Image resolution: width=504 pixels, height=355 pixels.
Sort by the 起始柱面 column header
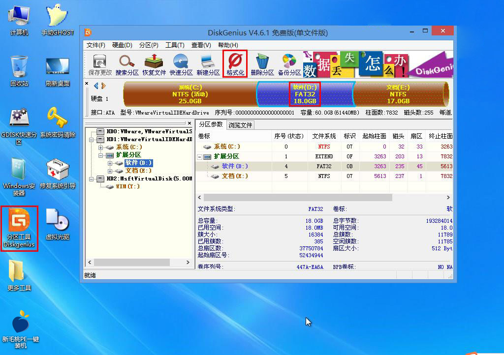pos(374,136)
